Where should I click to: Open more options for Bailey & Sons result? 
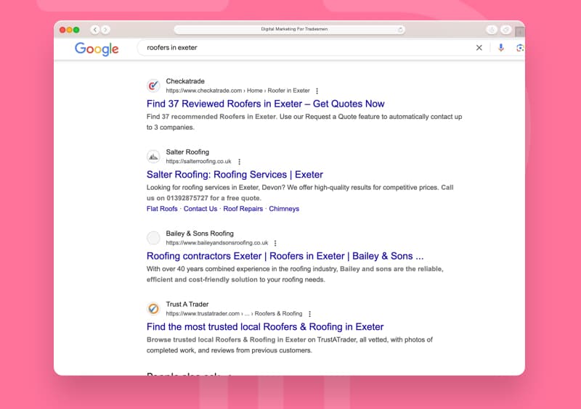click(275, 243)
